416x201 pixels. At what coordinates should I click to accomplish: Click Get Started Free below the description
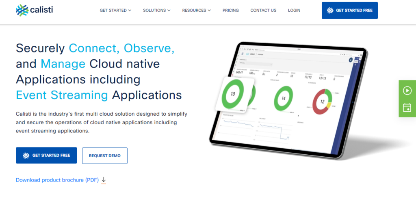(46, 156)
